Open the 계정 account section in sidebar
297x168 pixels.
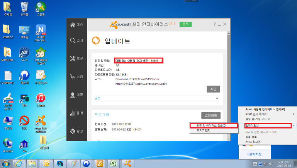click(76, 95)
